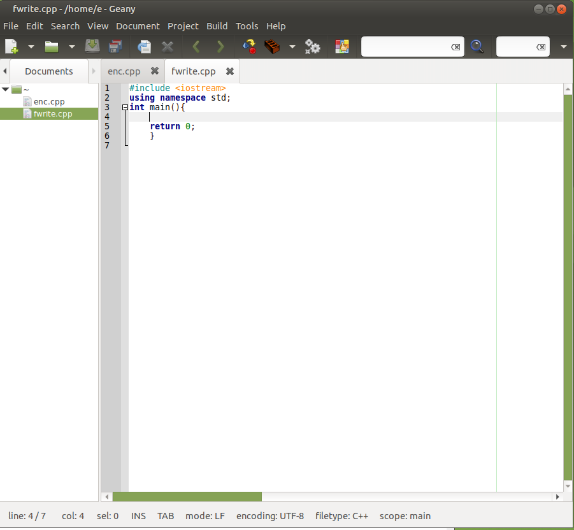Viewport: 574px width, 530px height.
Task: Click the 'filetype: C++' status entry
Action: (x=341, y=516)
